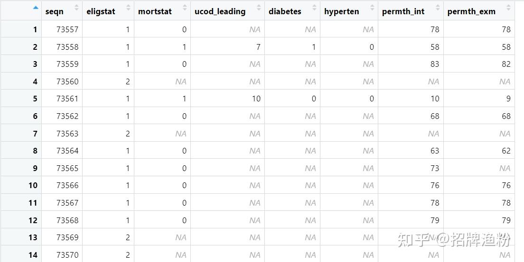Click the permth_int cell showing 83
The height and width of the screenshot is (262, 524).
click(434, 64)
